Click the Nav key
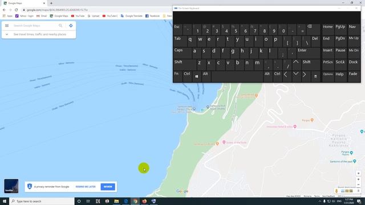Viewport: 365px width, 205px height. [354, 29]
